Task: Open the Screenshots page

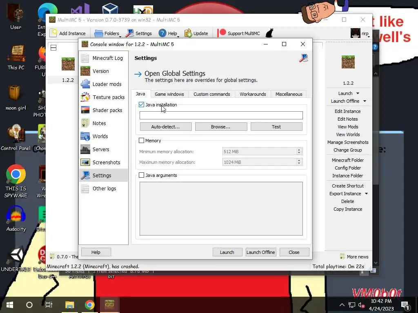Action: [103, 162]
